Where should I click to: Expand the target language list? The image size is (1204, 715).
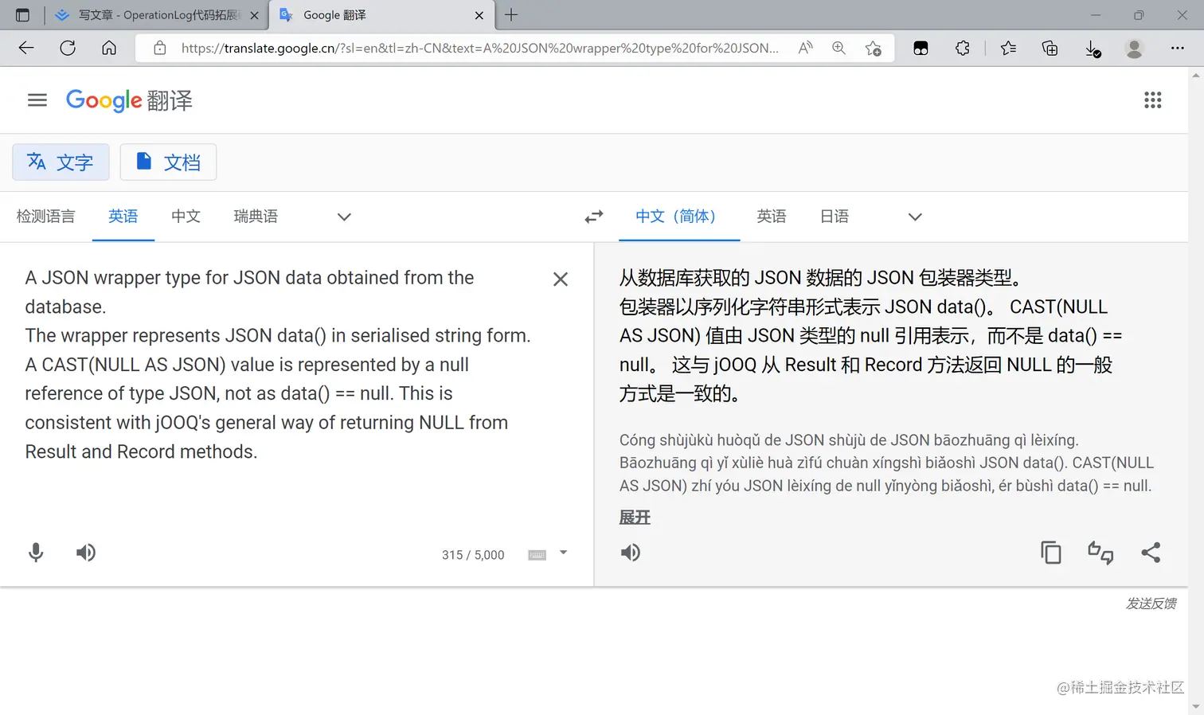pyautogui.click(x=915, y=217)
